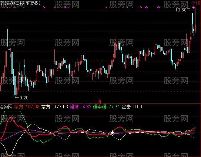Select the 9.20 low price label
The height and width of the screenshot is (157, 201).
pyautogui.click(x=24, y=98)
